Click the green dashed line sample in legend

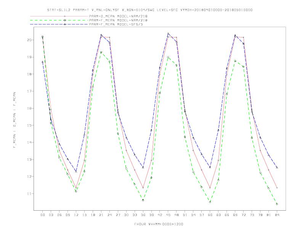[59, 20]
